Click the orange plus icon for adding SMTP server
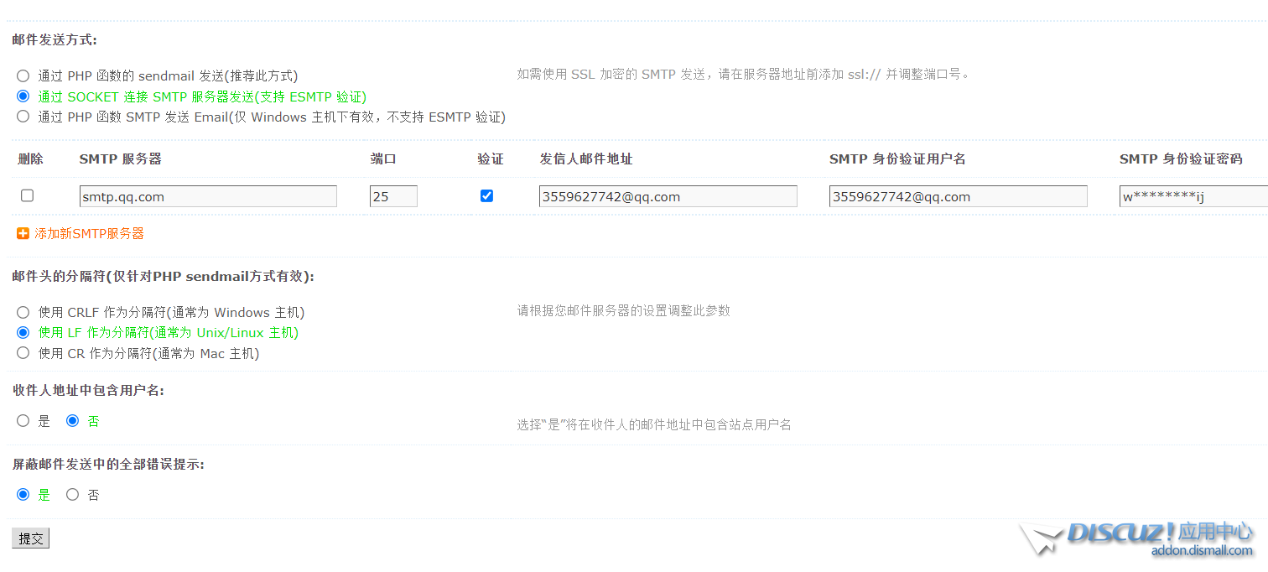Image resolution: width=1268 pixels, height=572 pixels. point(23,233)
